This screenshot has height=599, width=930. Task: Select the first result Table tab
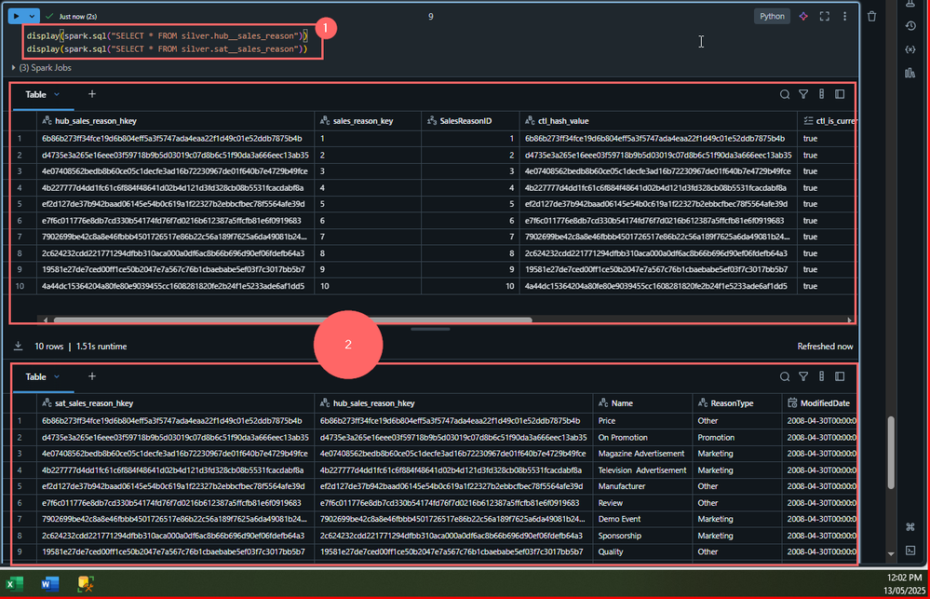coord(35,94)
